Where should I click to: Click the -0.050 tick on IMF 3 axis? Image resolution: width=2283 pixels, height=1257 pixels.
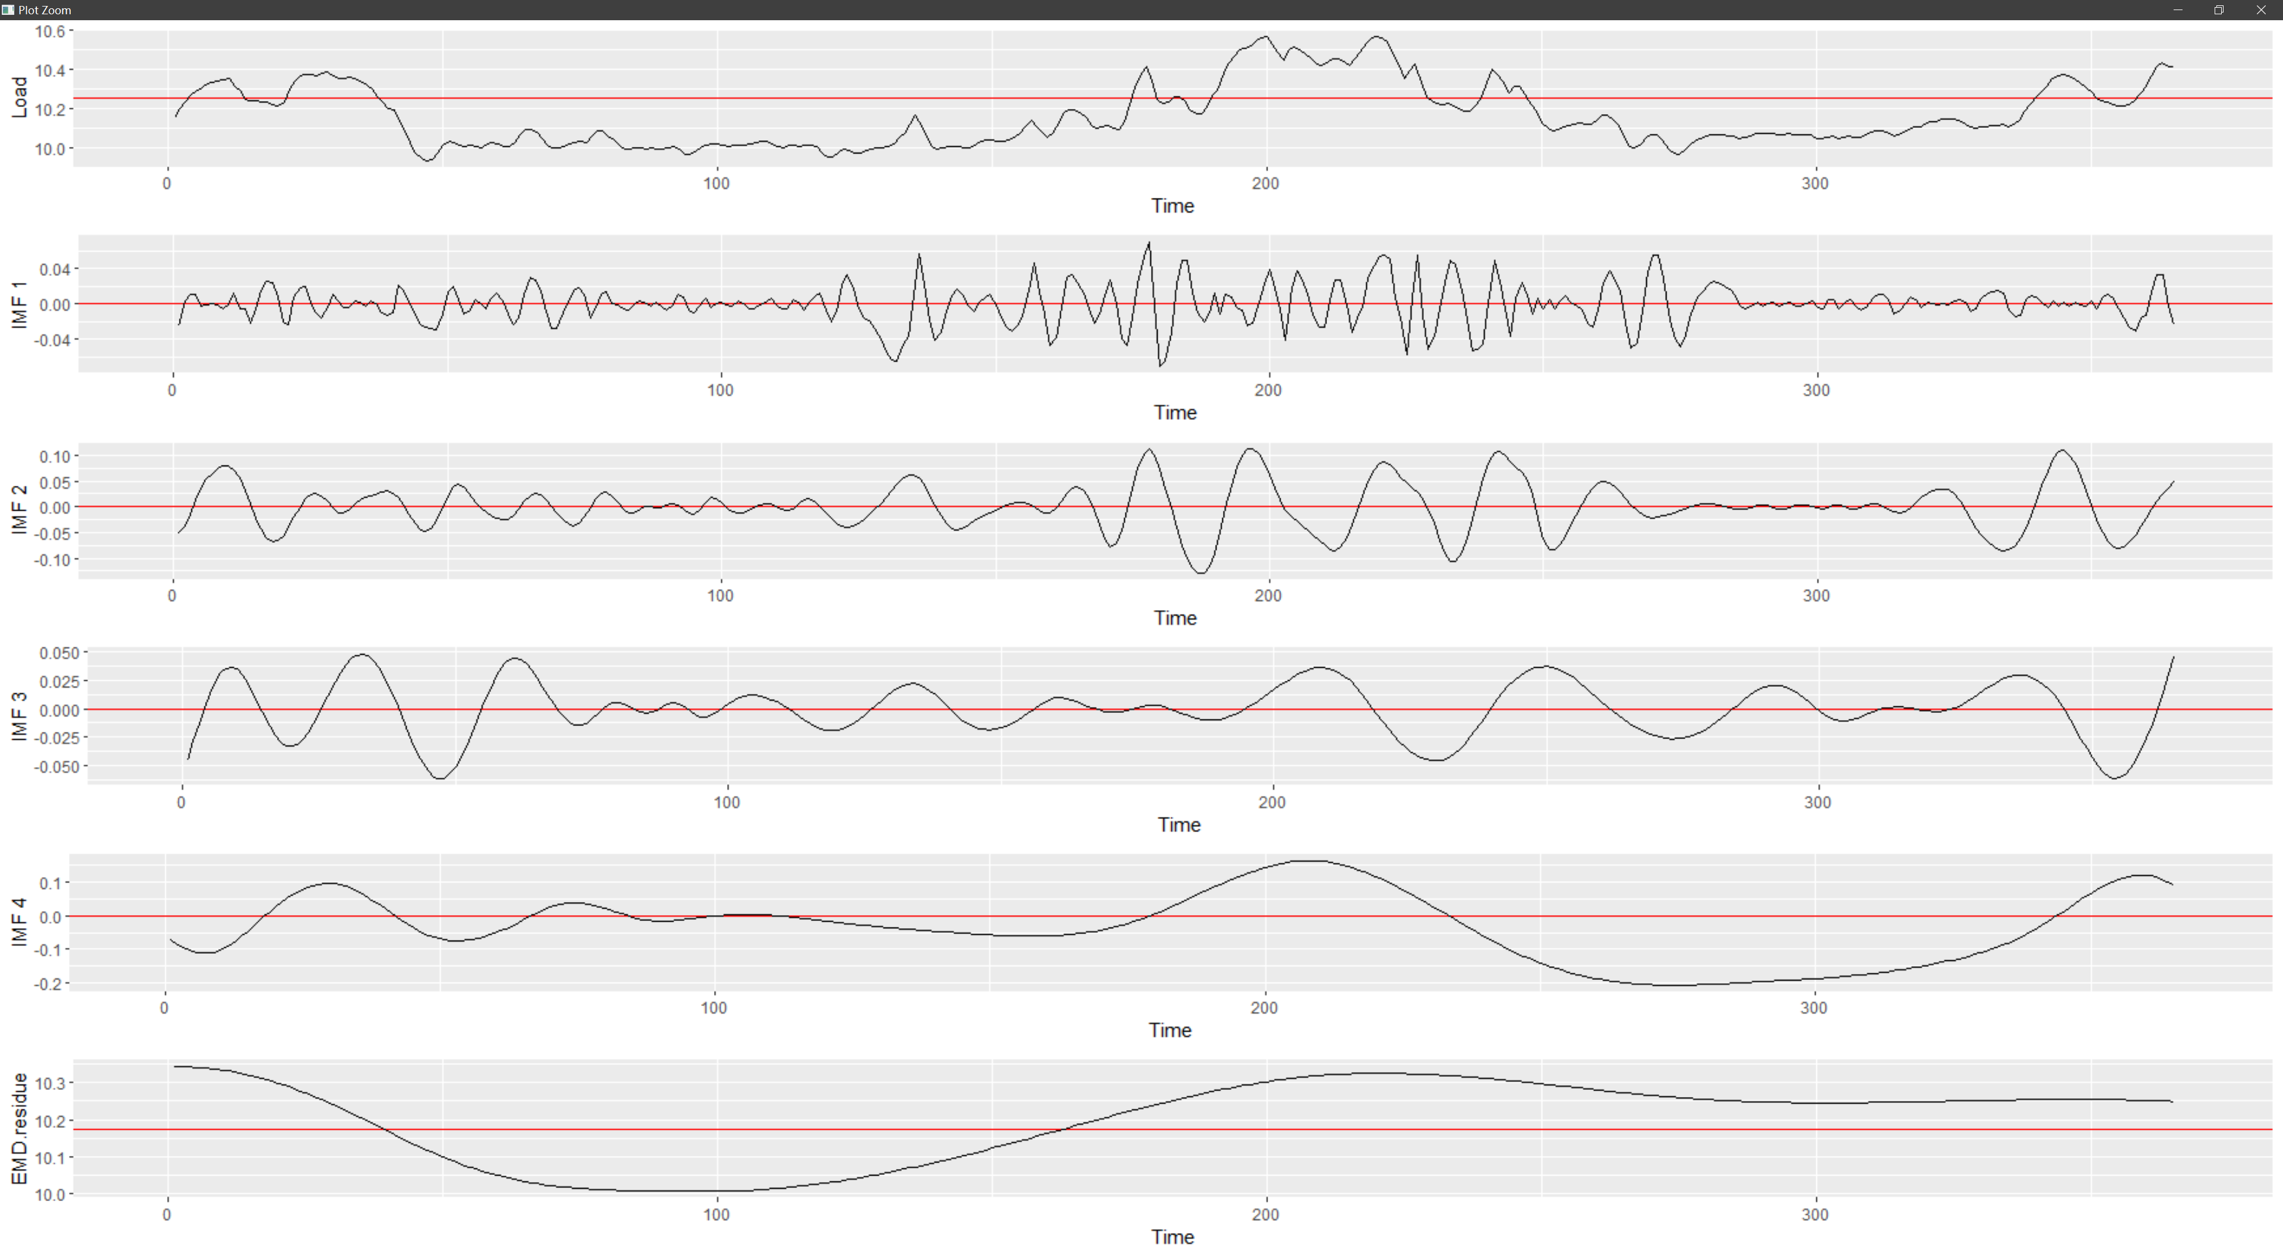point(56,767)
